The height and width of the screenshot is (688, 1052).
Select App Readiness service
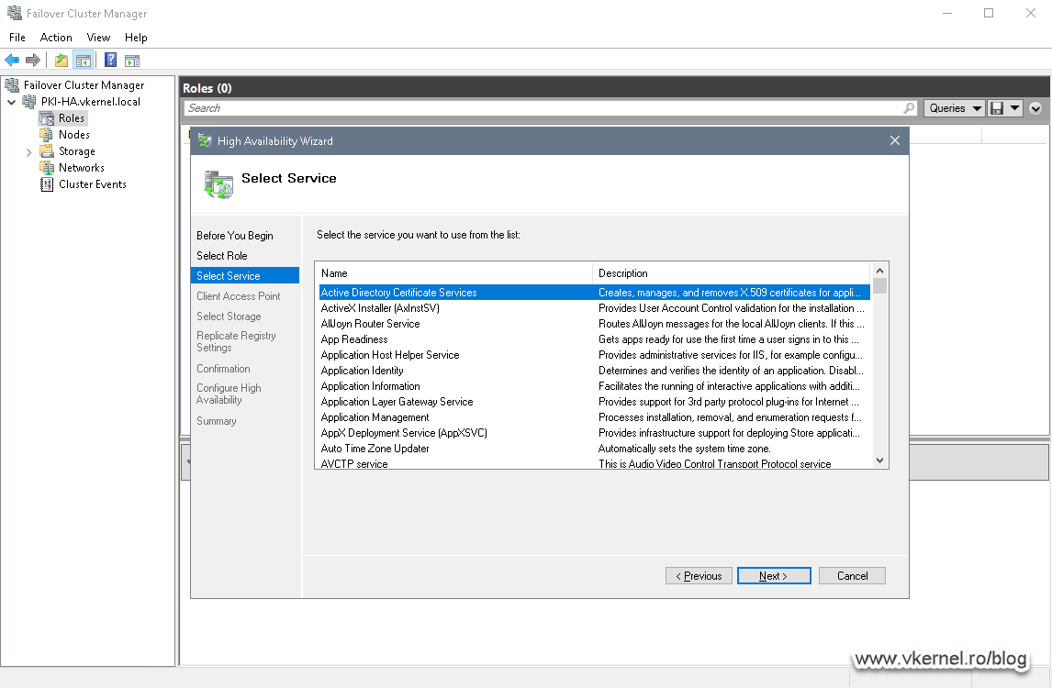coord(595,339)
